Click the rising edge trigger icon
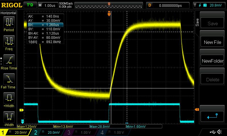 coord(200,5)
